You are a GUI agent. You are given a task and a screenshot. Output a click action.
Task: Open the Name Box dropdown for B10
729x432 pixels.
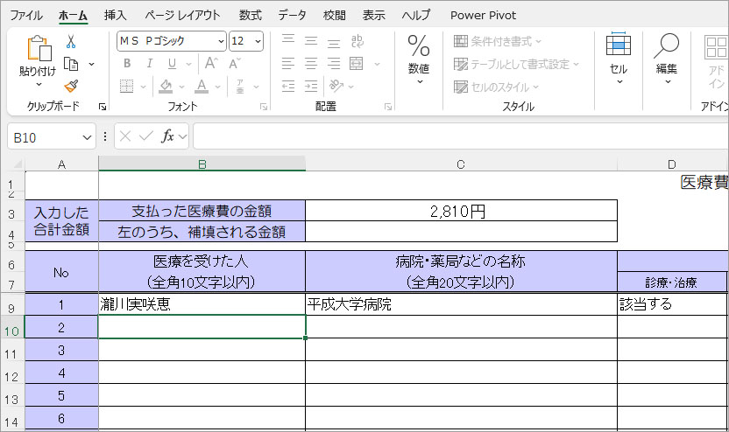coord(87,138)
